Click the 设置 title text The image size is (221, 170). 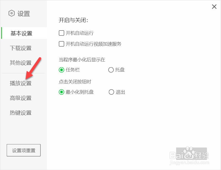point(24,14)
